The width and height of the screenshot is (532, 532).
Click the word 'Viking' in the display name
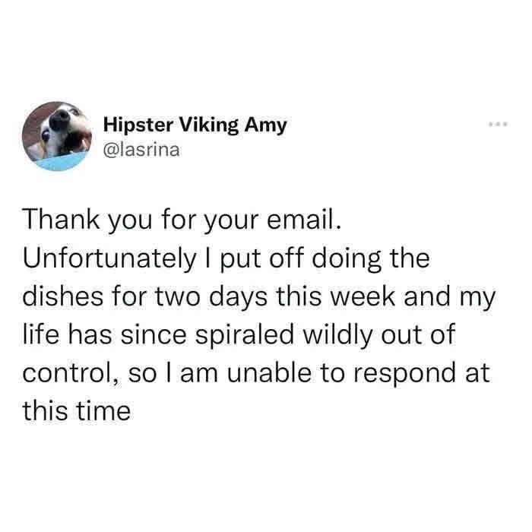point(209,126)
